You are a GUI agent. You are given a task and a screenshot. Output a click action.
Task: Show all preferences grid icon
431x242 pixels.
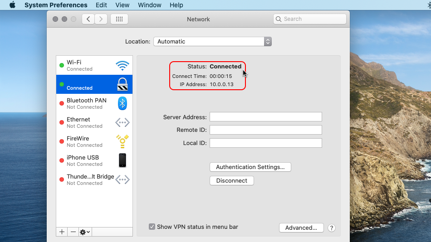119,19
